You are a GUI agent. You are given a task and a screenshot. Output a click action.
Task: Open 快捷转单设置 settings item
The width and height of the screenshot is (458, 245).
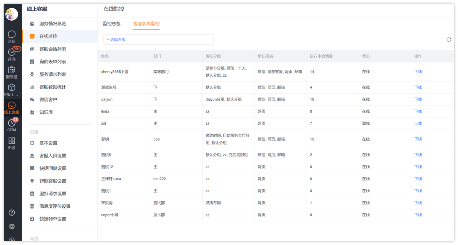59,219
